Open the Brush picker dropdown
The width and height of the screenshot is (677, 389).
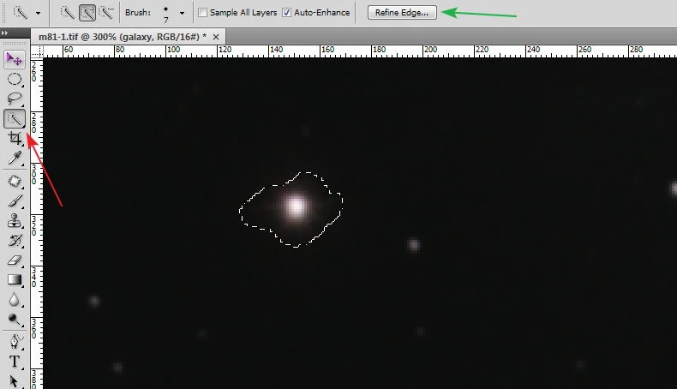point(182,14)
